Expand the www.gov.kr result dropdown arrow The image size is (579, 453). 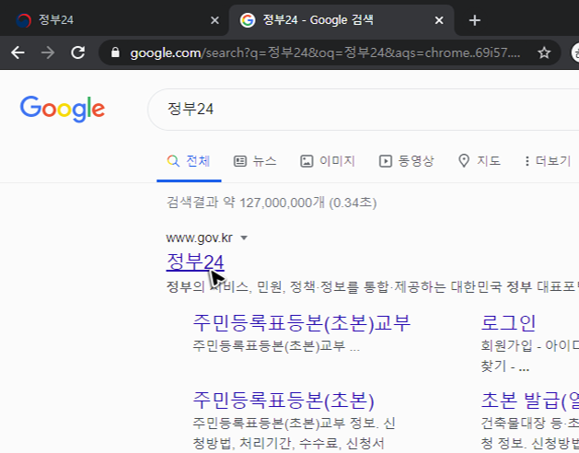244,238
